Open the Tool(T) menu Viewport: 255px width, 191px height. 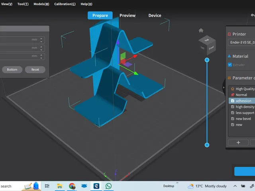point(23,4)
